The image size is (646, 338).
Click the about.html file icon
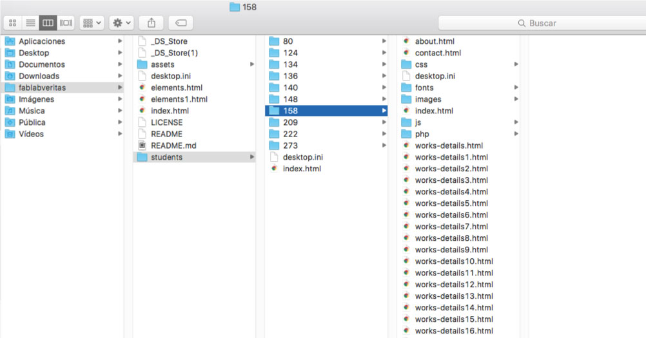406,41
